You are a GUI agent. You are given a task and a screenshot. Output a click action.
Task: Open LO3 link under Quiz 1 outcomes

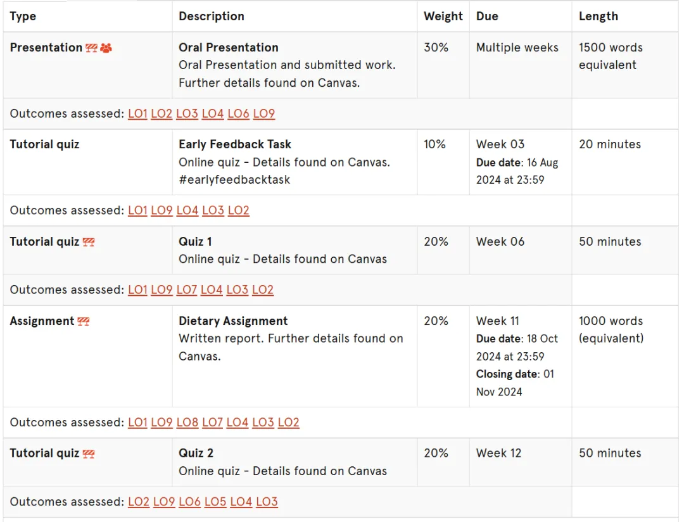pos(237,290)
